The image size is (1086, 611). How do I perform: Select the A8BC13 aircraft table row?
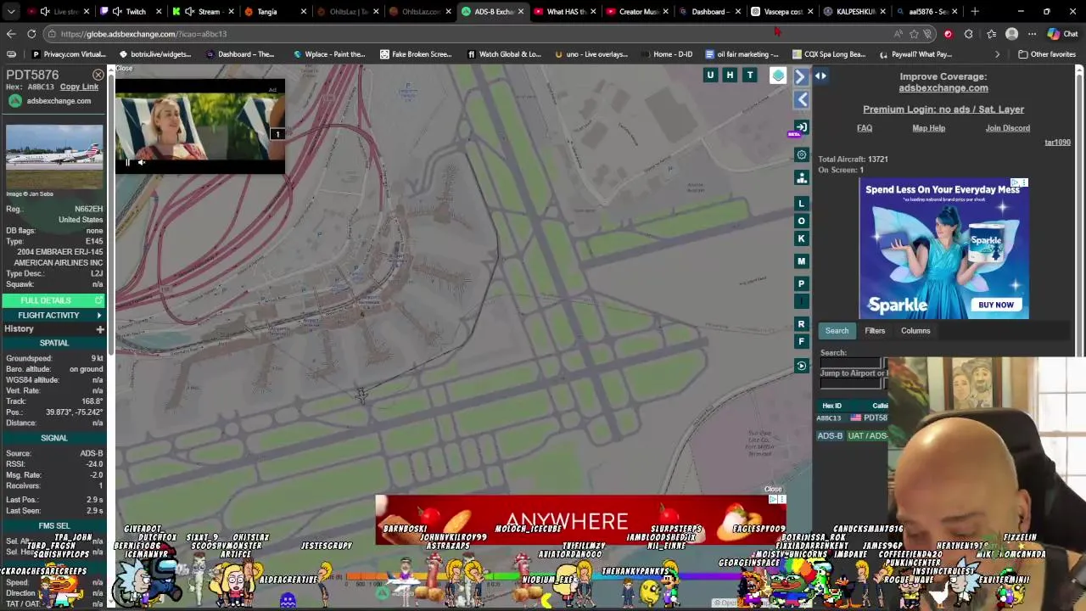(853, 418)
